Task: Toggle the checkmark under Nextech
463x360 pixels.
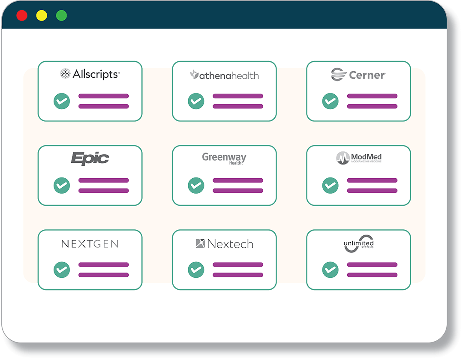Action: click(196, 270)
